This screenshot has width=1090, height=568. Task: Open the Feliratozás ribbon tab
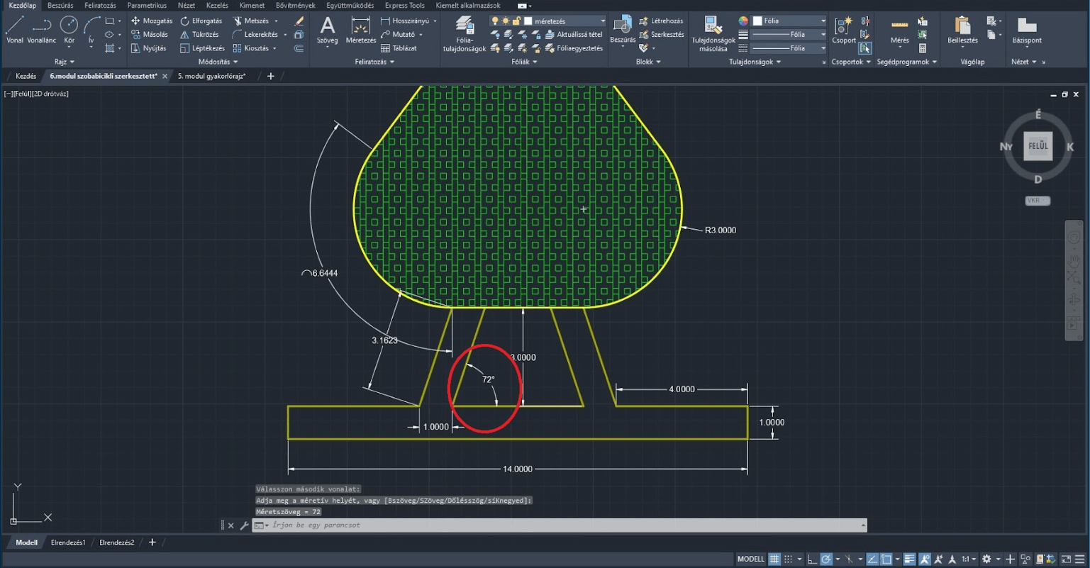coord(100,6)
